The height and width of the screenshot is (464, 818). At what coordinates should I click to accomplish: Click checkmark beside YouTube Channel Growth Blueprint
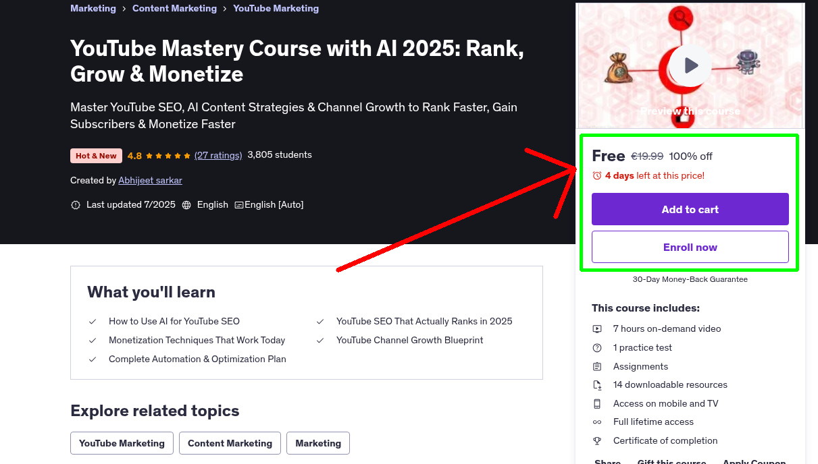click(320, 341)
